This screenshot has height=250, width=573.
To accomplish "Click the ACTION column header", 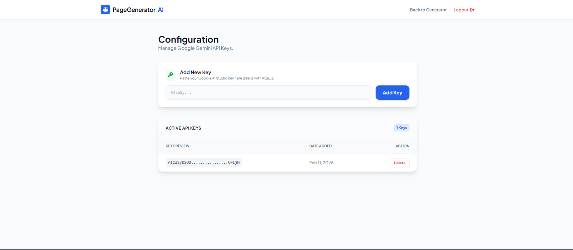I will pos(402,146).
